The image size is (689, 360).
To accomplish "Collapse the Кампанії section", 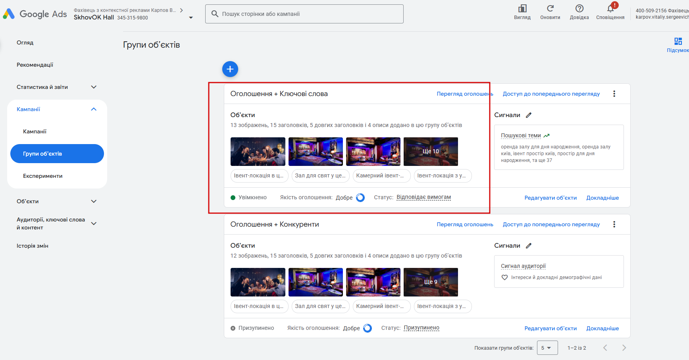I will point(94,109).
